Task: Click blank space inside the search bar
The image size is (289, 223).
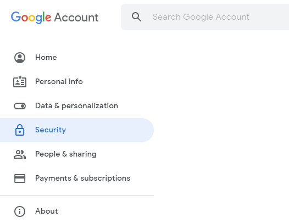Action: pyautogui.click(x=269, y=17)
